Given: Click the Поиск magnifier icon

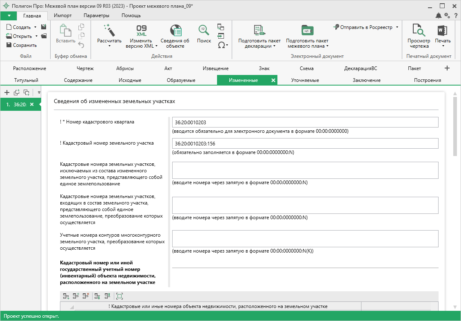Looking at the screenshot, I should tap(204, 31).
